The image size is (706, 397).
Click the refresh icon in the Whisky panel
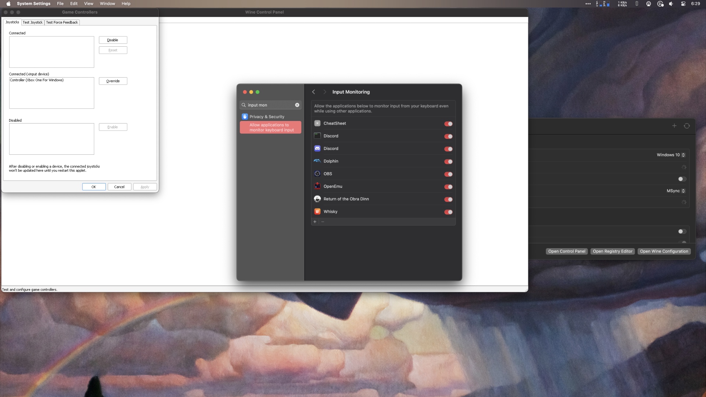pos(687,126)
